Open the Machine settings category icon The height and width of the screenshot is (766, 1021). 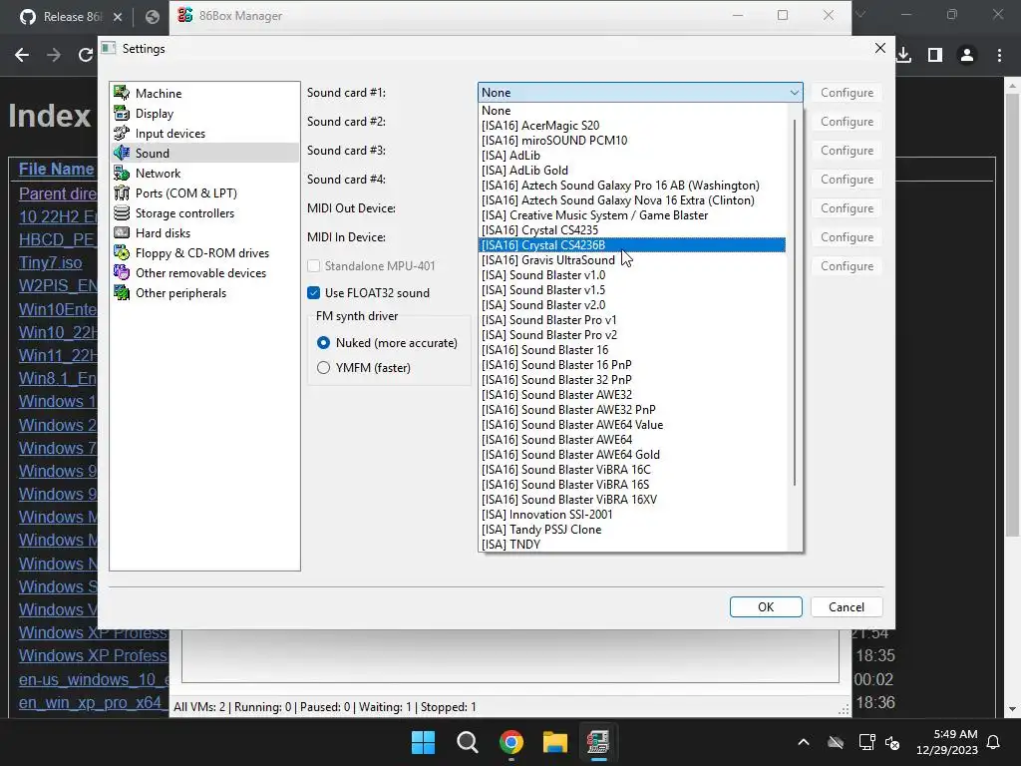pyautogui.click(x=121, y=93)
